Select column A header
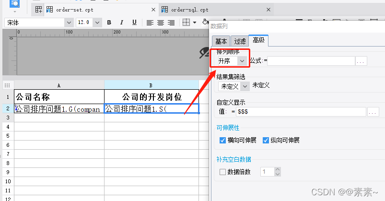Image resolution: width=385 pixels, height=201 pixels. tap(59, 85)
